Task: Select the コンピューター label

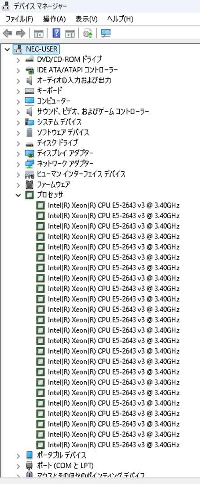Action: point(54,101)
